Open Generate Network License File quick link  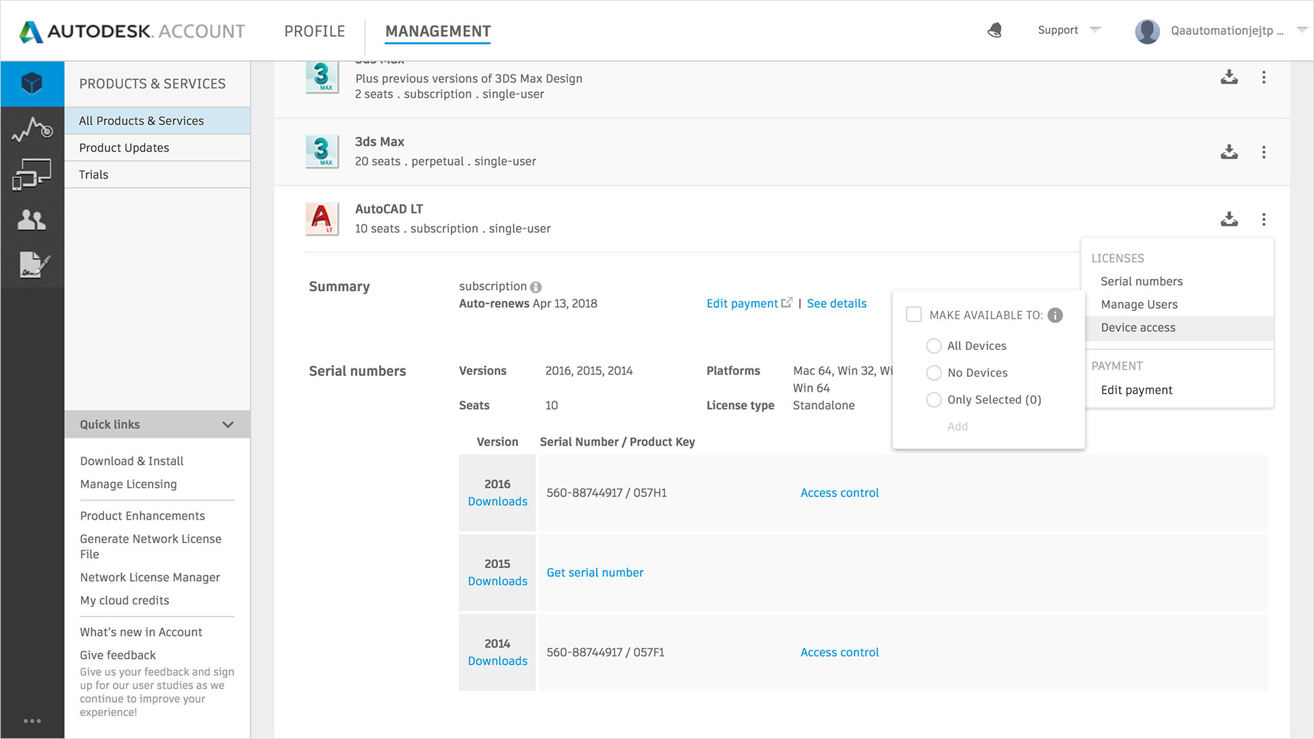(x=151, y=546)
